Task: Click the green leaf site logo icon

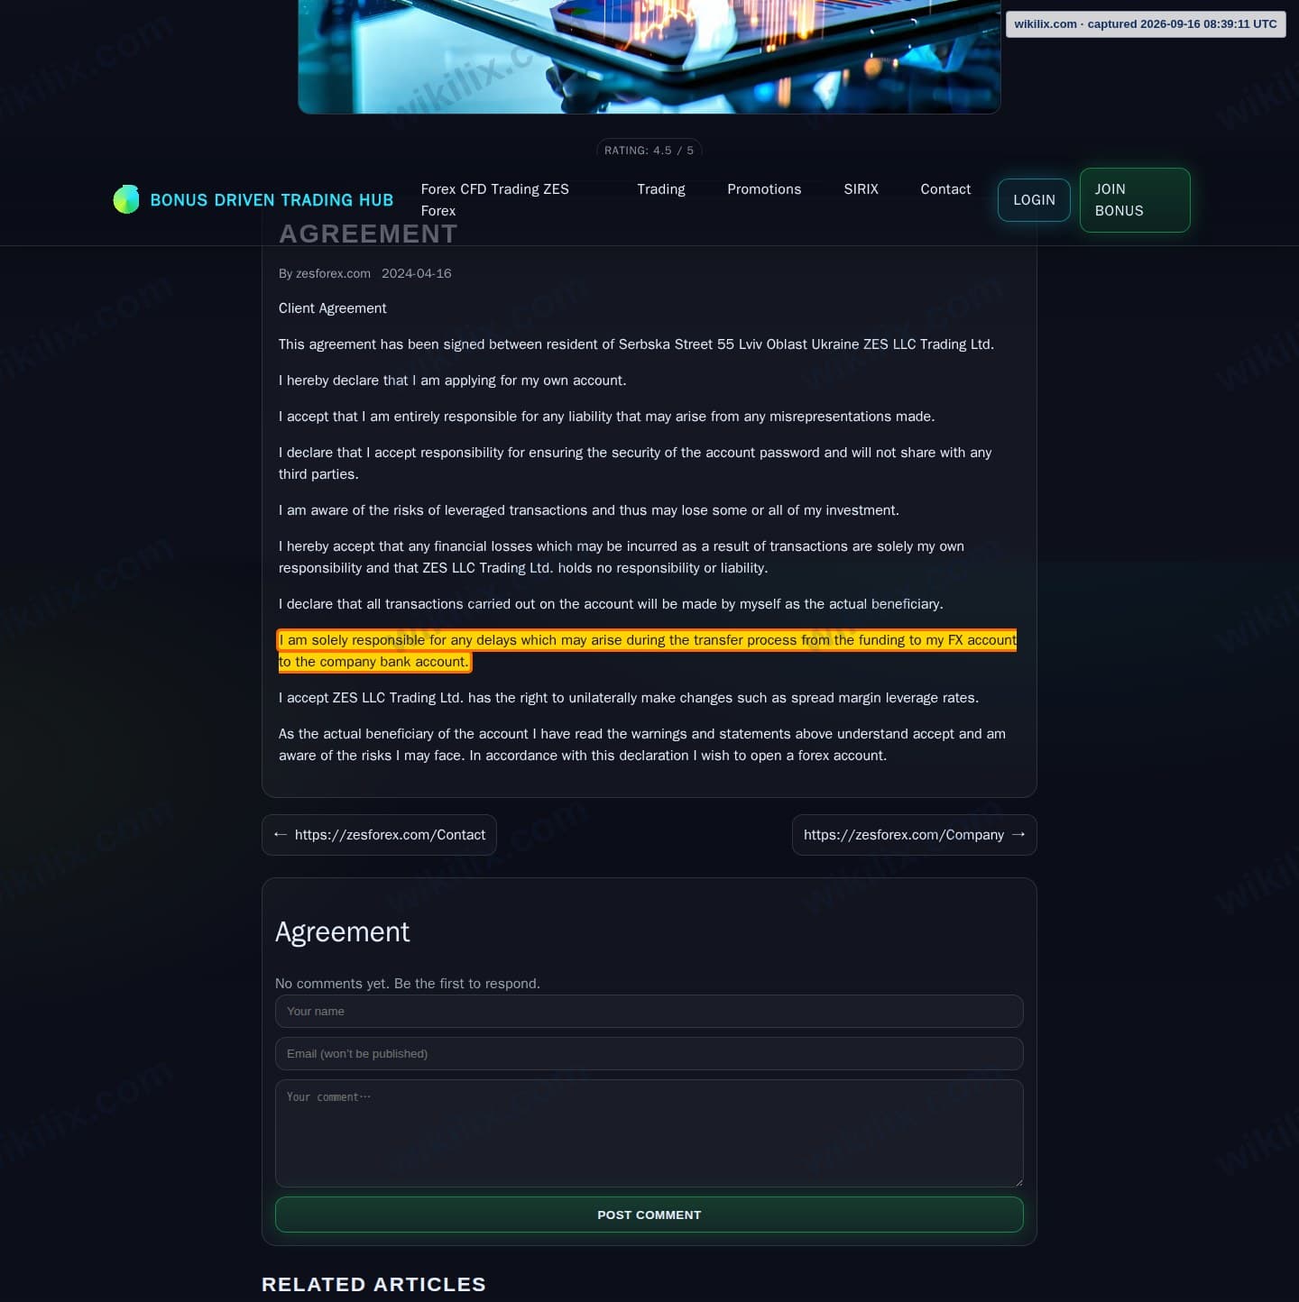Action: 126,199
